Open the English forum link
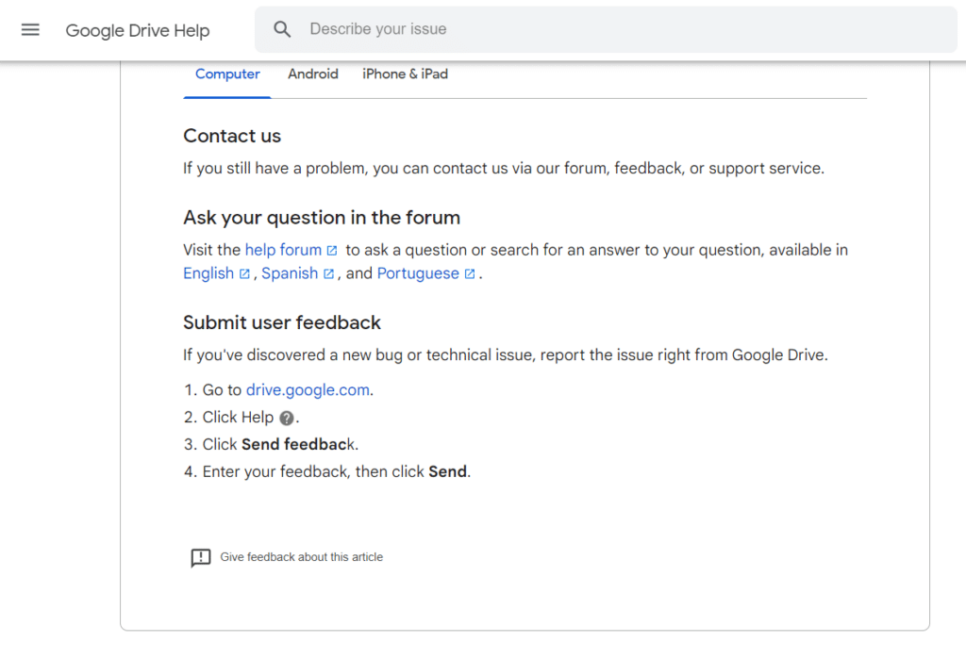Viewport: 966px width, 659px height. [x=208, y=273]
